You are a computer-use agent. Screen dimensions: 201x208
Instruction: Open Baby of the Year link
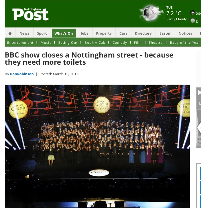tap(185, 43)
